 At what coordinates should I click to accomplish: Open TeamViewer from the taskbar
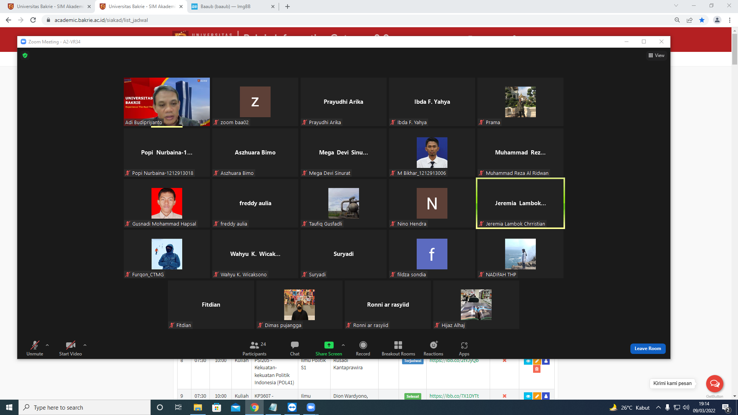tap(292, 407)
